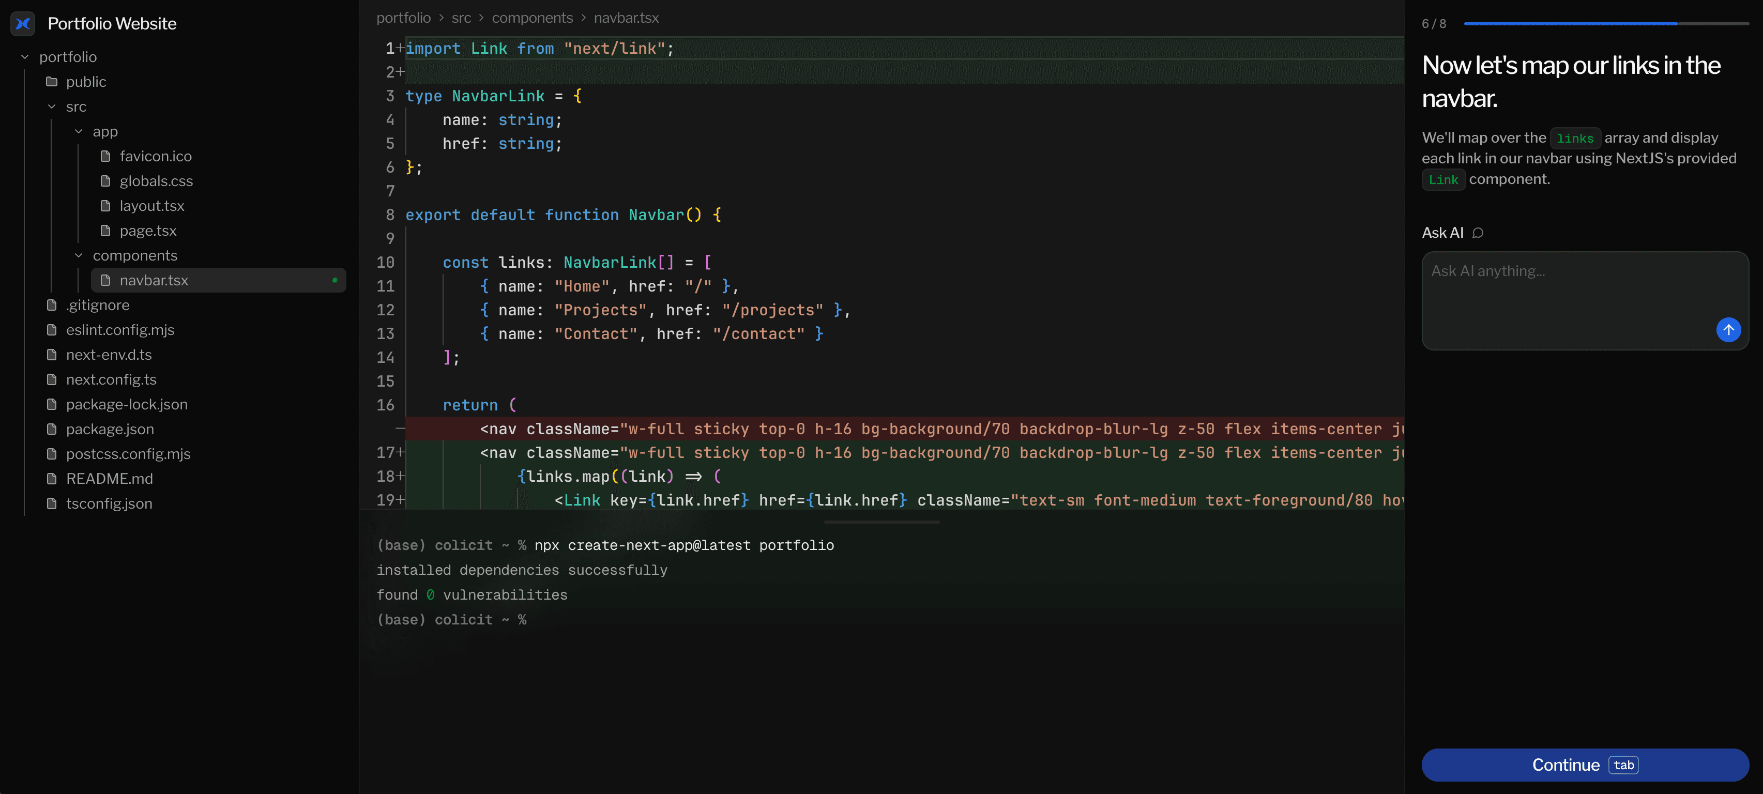1763x794 pixels.
Task: Open .gitignore in the file tree
Action: (97, 306)
